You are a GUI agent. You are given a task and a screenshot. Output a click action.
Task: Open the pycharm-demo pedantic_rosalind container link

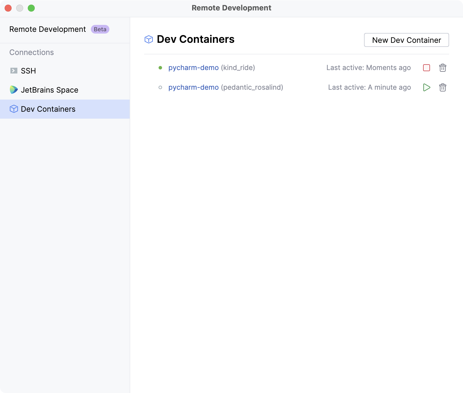point(194,87)
